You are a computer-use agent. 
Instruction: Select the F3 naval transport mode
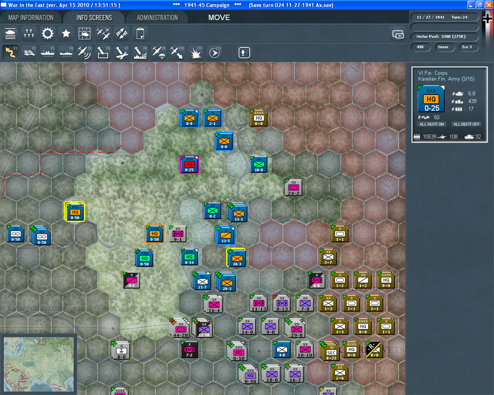(47, 52)
